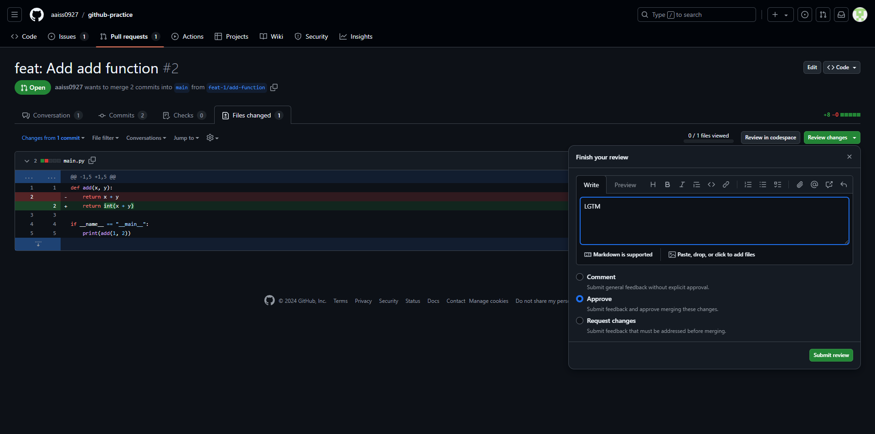Collapse the main.py file diff

27,161
